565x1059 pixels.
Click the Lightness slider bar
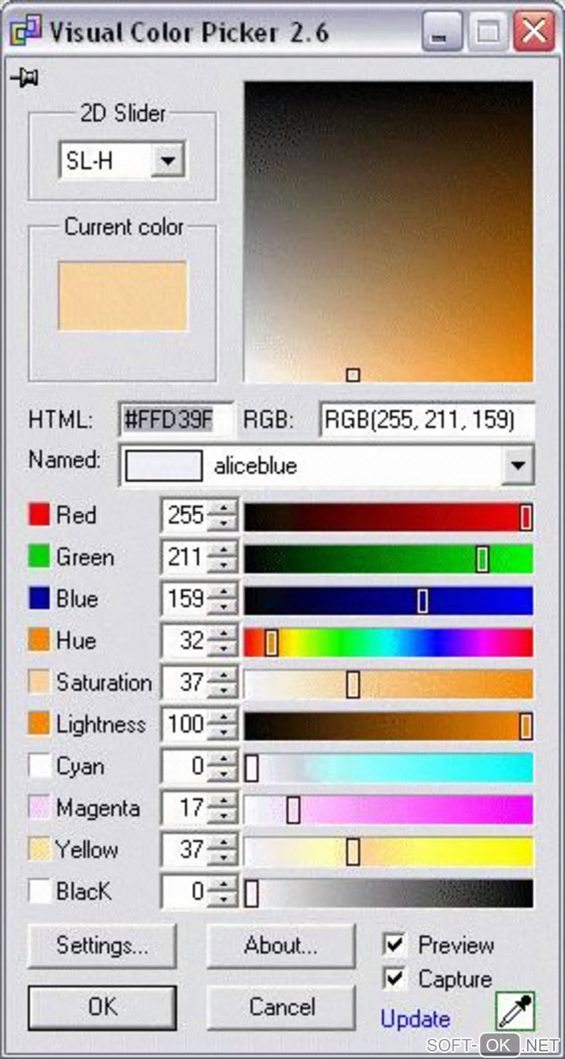[388, 726]
